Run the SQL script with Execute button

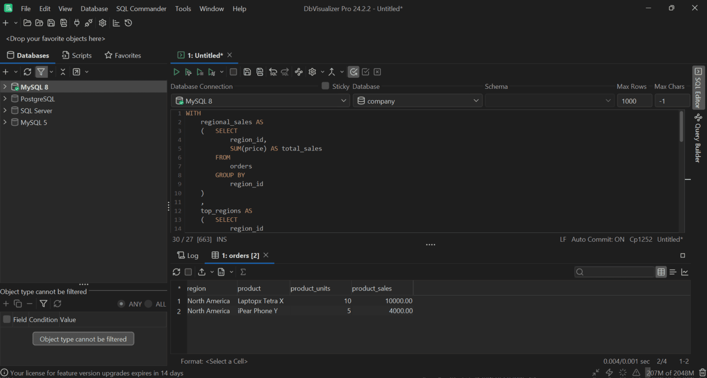(x=176, y=72)
